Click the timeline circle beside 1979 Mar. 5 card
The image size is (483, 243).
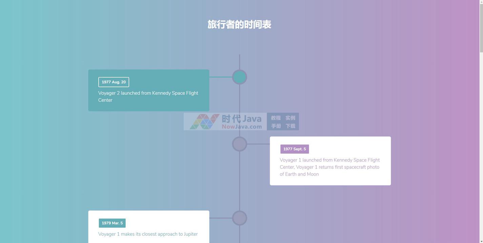pyautogui.click(x=239, y=218)
